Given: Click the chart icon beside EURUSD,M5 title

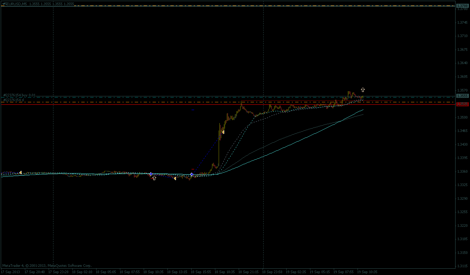Looking at the screenshot, I should [x=3, y=4].
